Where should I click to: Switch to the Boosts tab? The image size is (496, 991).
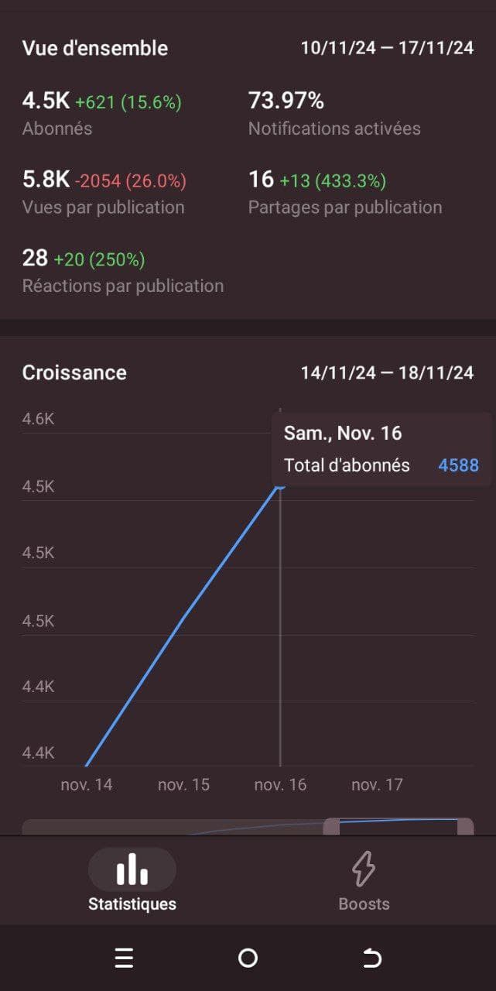364,883
